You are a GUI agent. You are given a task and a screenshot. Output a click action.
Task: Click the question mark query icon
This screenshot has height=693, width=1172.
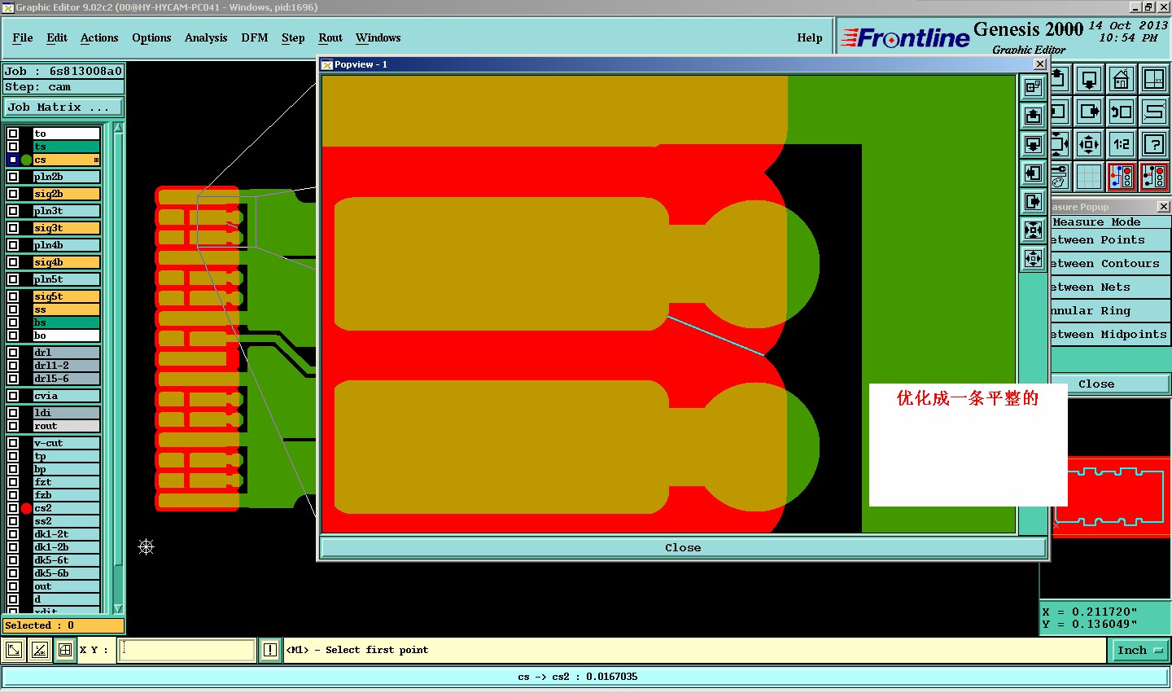tap(1153, 144)
